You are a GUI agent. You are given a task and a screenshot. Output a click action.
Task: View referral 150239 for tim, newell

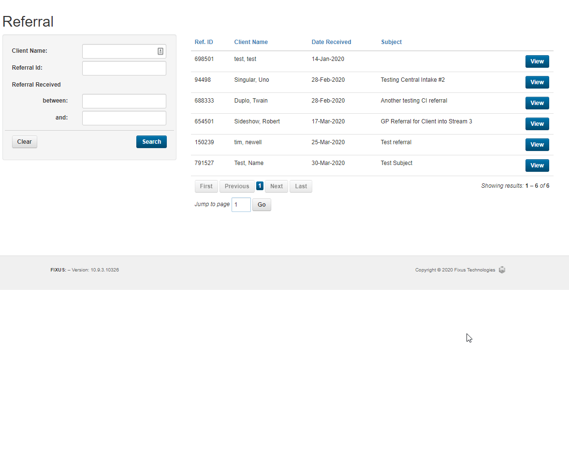click(x=537, y=145)
